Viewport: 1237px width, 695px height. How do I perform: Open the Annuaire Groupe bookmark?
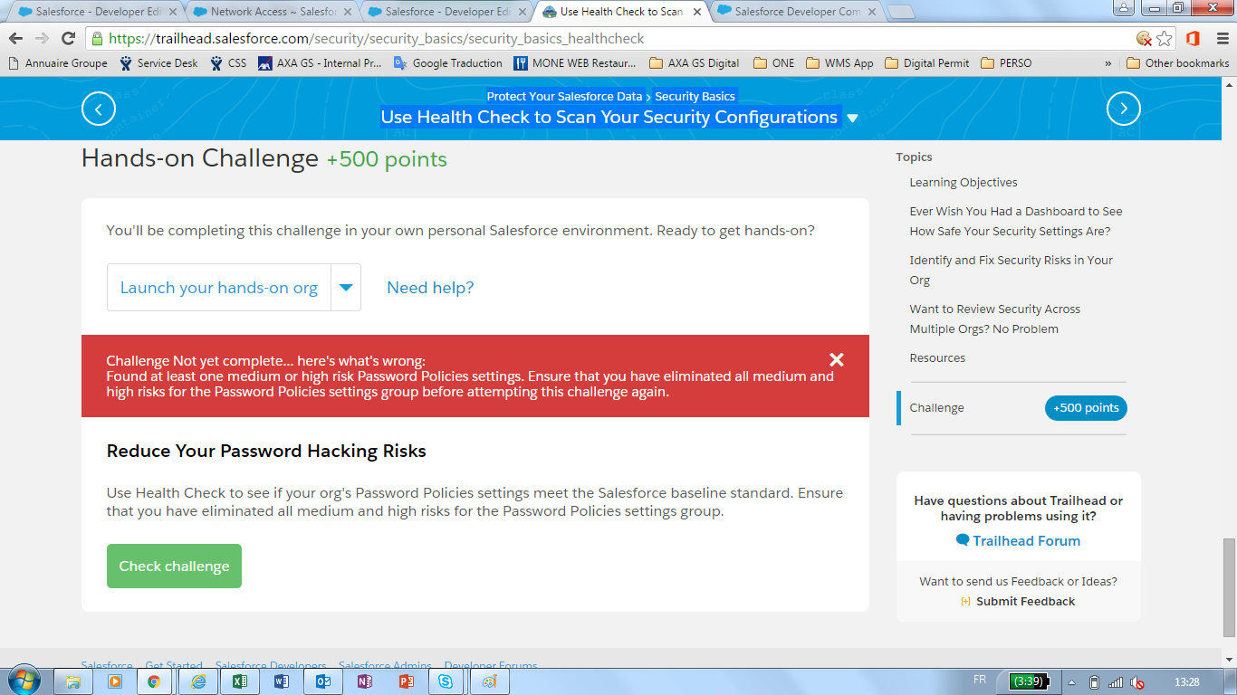[58, 63]
